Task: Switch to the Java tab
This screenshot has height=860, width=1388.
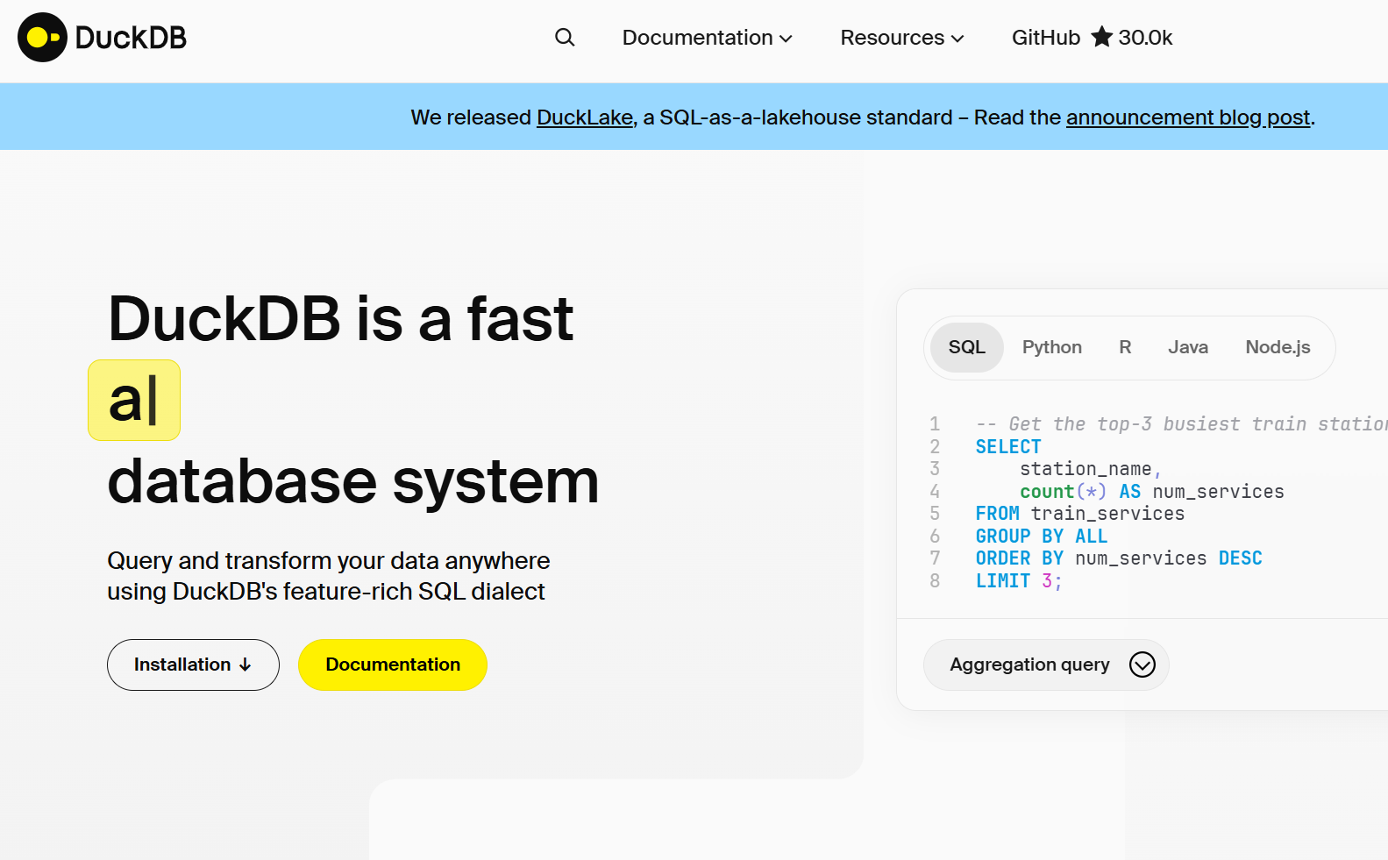Action: [x=1187, y=347]
